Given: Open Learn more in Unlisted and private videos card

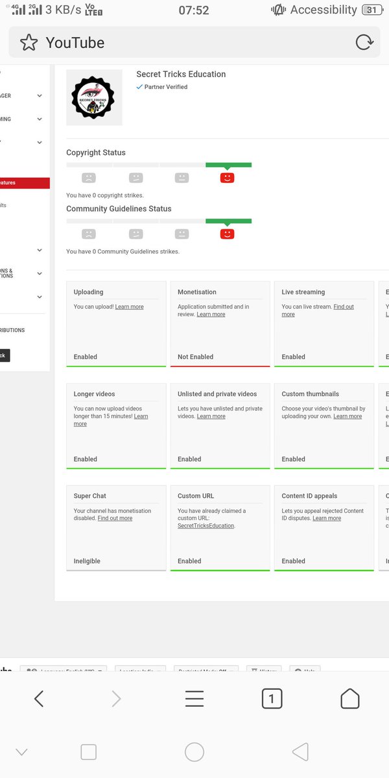Looking at the screenshot, I should point(211,416).
